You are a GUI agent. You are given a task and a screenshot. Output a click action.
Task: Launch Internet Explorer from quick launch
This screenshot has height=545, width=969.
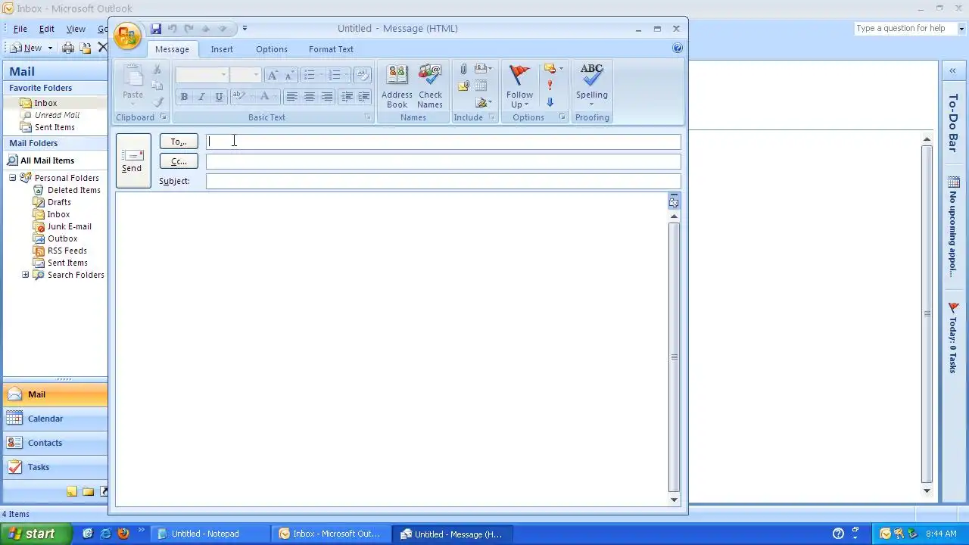click(105, 534)
